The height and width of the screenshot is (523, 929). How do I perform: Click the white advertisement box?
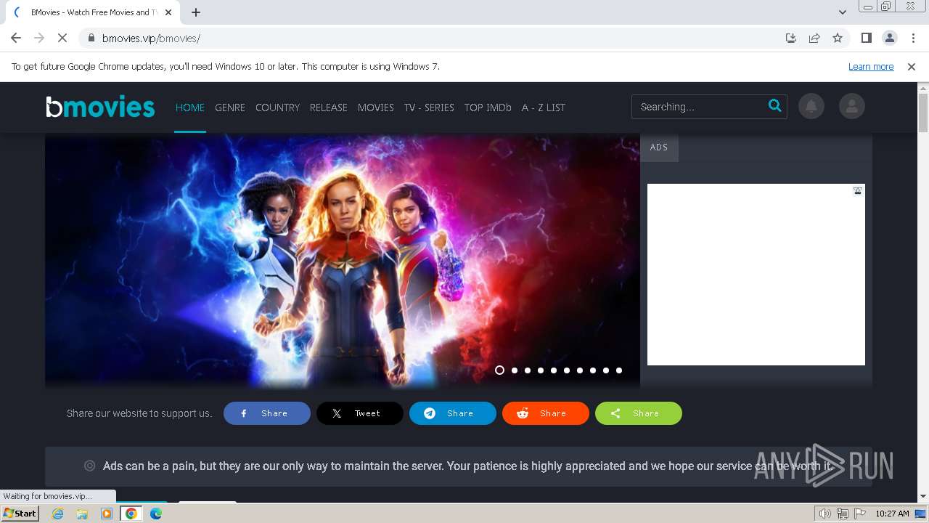click(756, 275)
